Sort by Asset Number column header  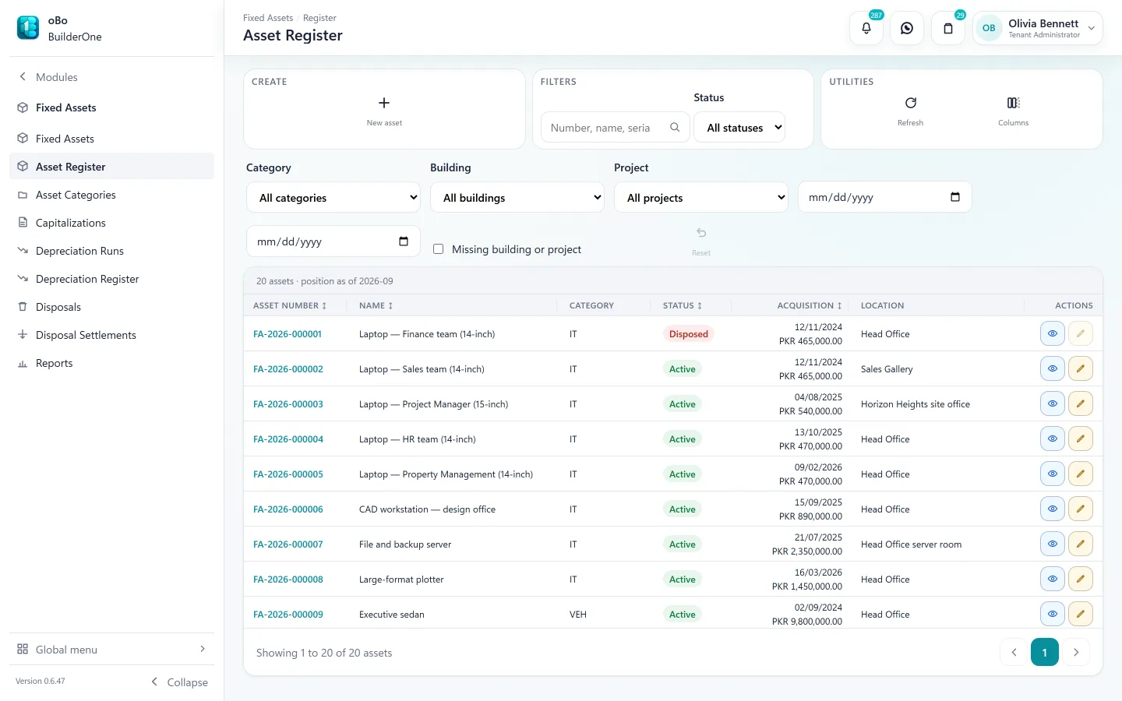(x=290, y=305)
